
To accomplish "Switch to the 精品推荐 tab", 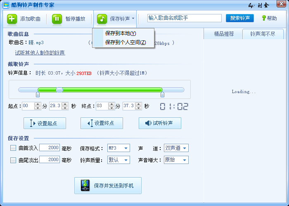I will click(x=224, y=34).
